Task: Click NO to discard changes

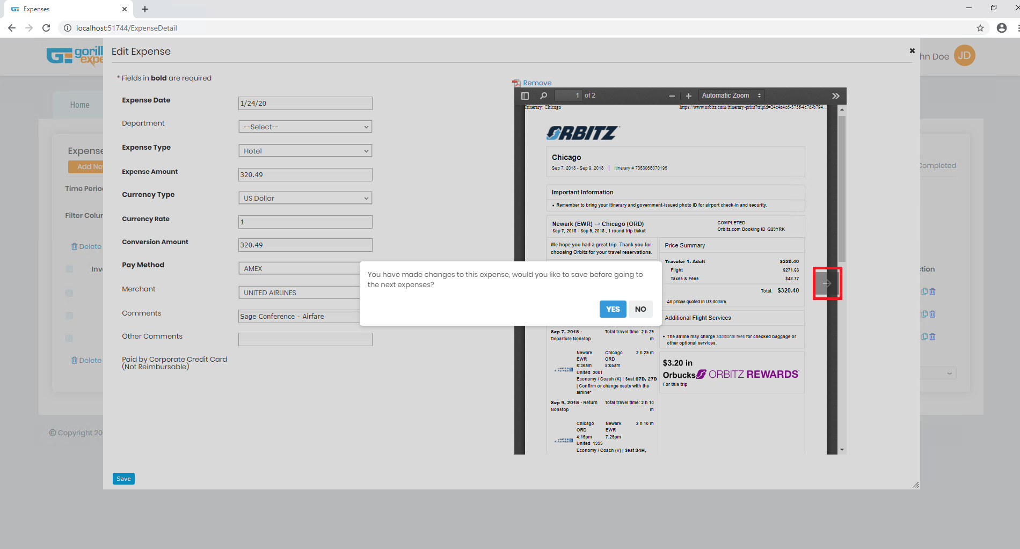Action: coord(640,309)
